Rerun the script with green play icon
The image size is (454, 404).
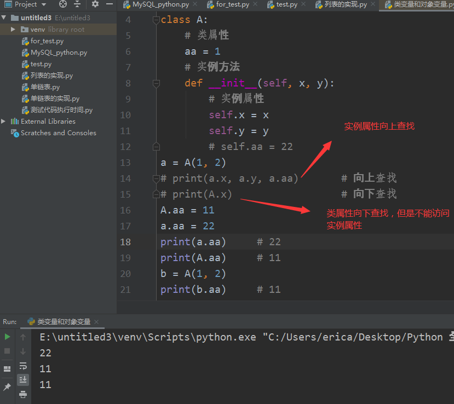point(7,337)
